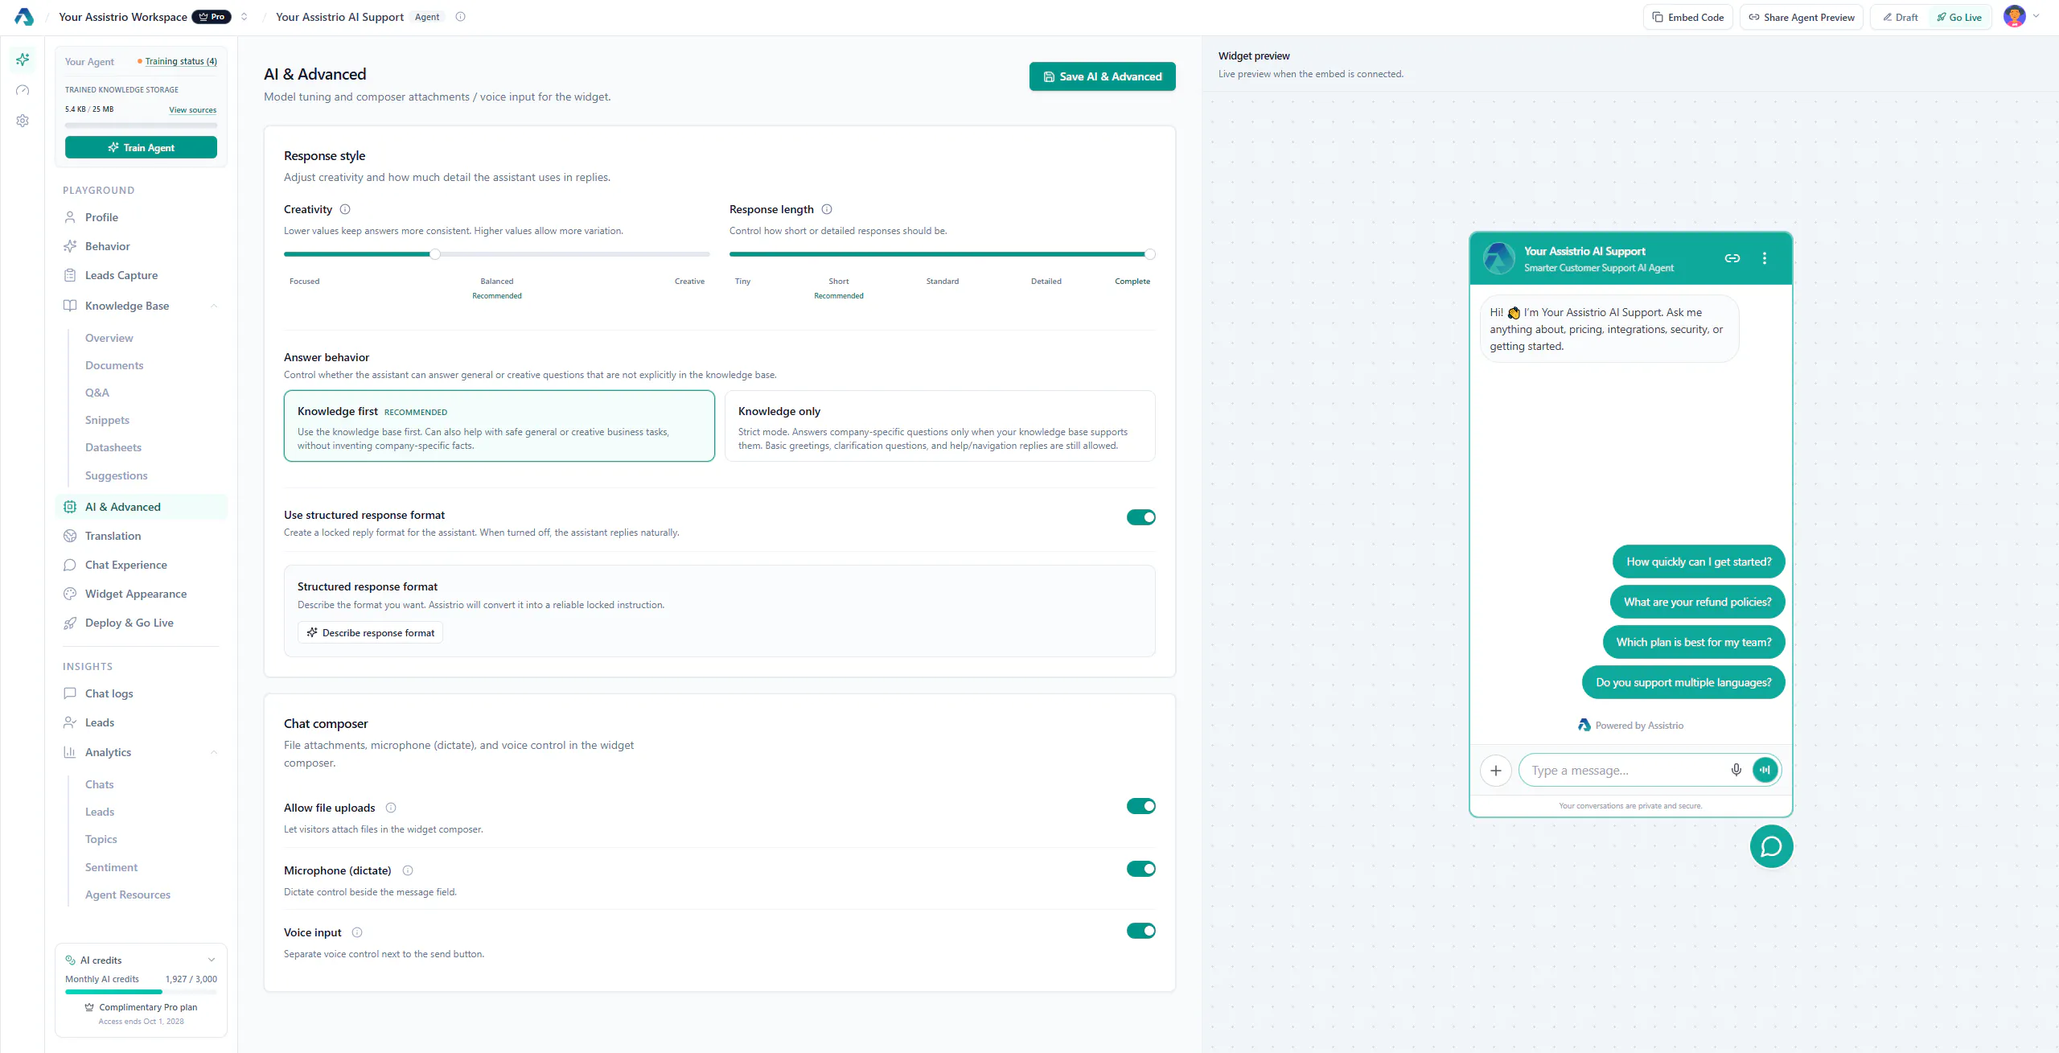This screenshot has height=1053, width=2059.
Task: Click the floating chat launcher bubble
Action: (1772, 846)
